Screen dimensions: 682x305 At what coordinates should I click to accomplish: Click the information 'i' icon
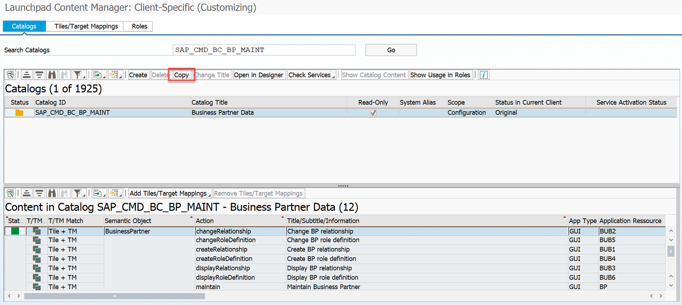click(483, 75)
